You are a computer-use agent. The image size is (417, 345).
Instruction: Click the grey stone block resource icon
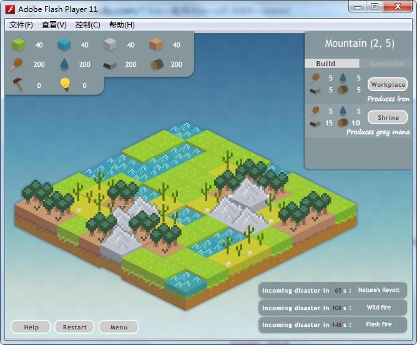[110, 45]
